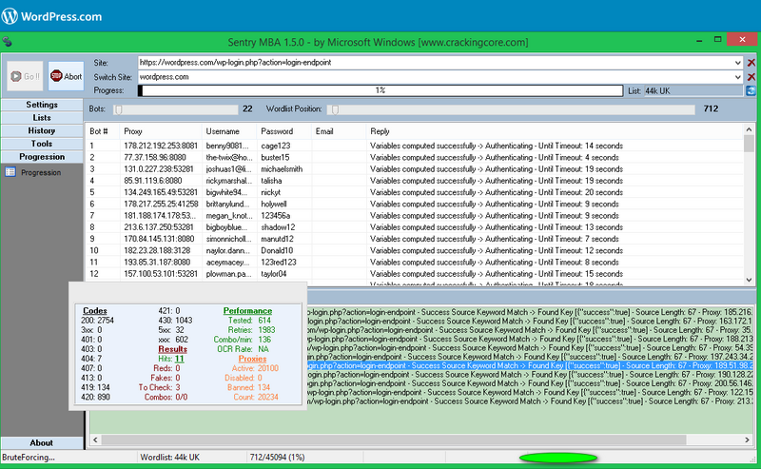This screenshot has width=761, height=469.
Task: Click the 'Combo/min: 136' value
Action: [243, 340]
